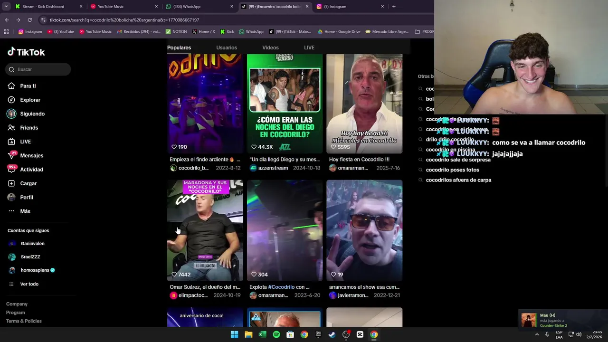Viewport: 608px width, 342px height.
Task: Open File Explorer from the taskbar
Action: (x=248, y=334)
